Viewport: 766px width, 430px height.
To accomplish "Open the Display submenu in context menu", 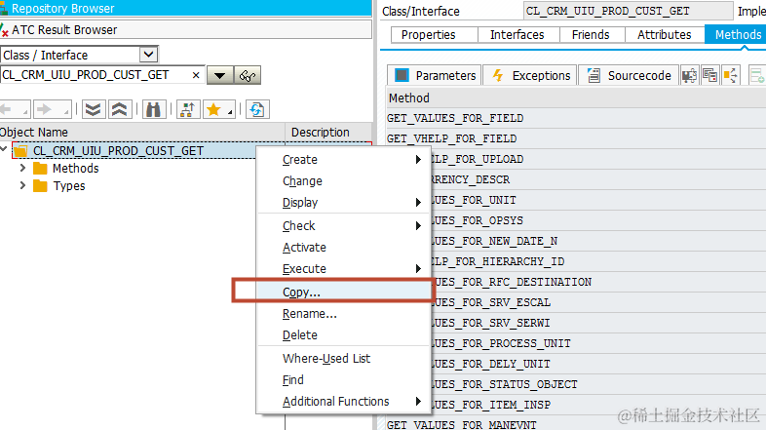I will tap(343, 202).
